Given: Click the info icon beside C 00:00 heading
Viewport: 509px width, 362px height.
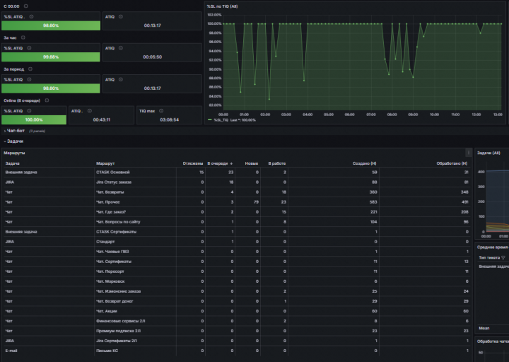Looking at the screenshot, I should click(x=26, y=6).
